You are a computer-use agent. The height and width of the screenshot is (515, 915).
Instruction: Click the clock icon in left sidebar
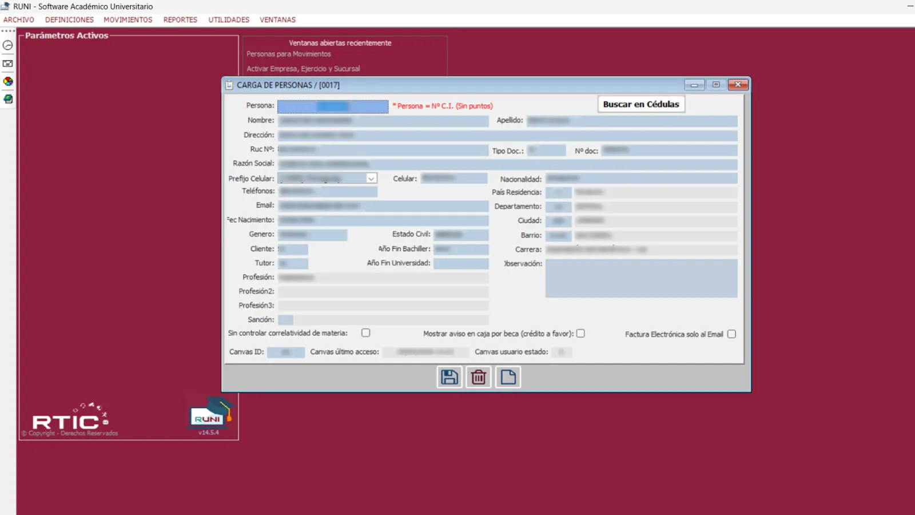click(8, 45)
